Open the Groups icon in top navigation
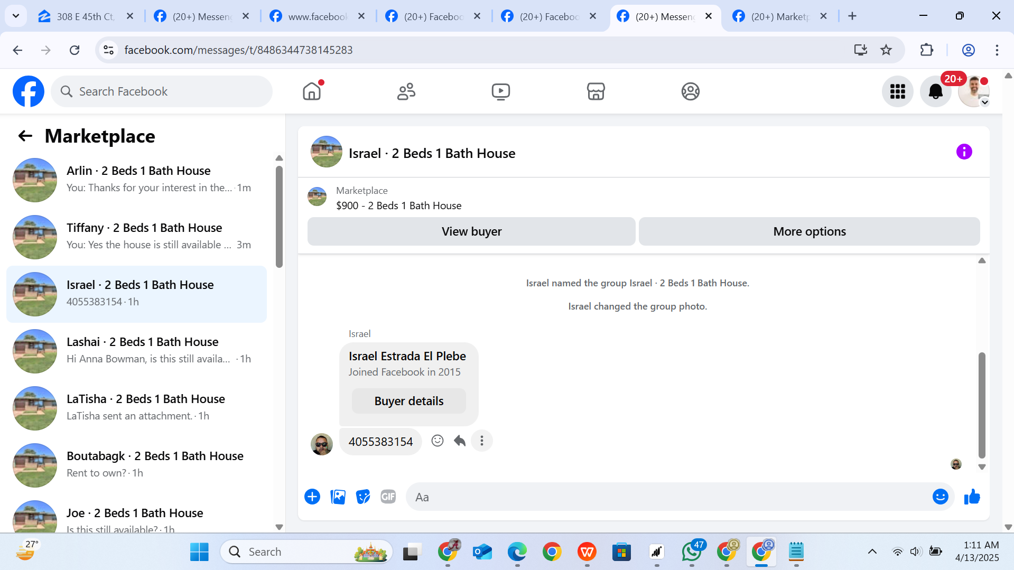Viewport: 1014px width, 570px height. pos(690,91)
